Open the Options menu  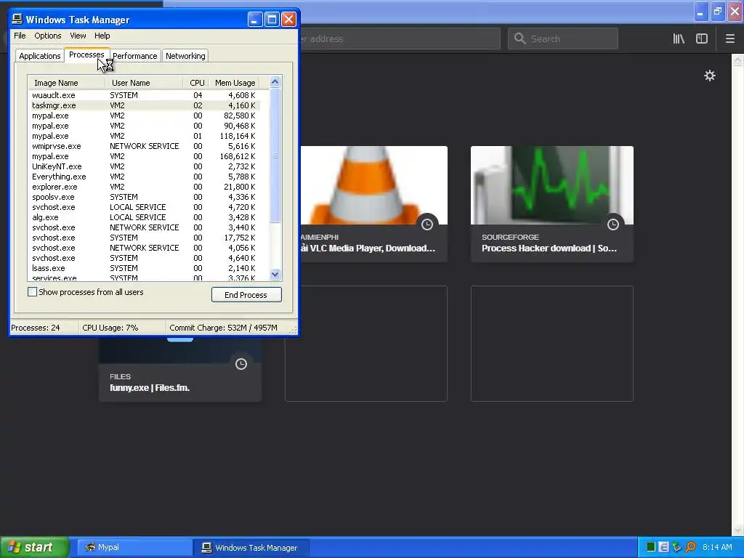pos(47,36)
